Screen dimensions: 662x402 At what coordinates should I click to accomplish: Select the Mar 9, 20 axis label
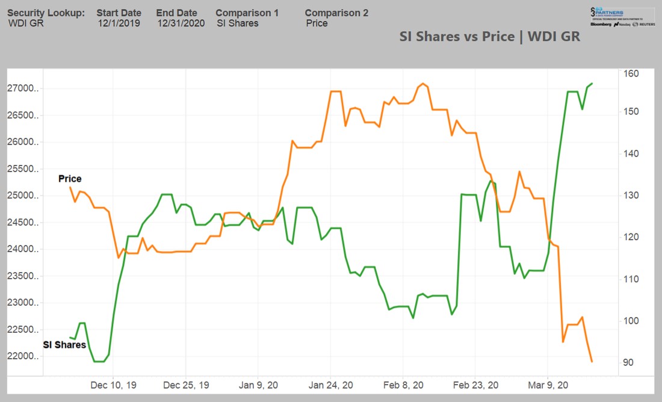point(548,385)
